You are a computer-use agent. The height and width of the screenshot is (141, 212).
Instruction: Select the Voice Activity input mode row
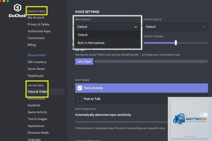[142, 88]
